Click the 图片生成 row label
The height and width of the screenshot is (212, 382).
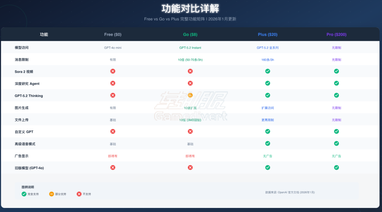click(22, 108)
